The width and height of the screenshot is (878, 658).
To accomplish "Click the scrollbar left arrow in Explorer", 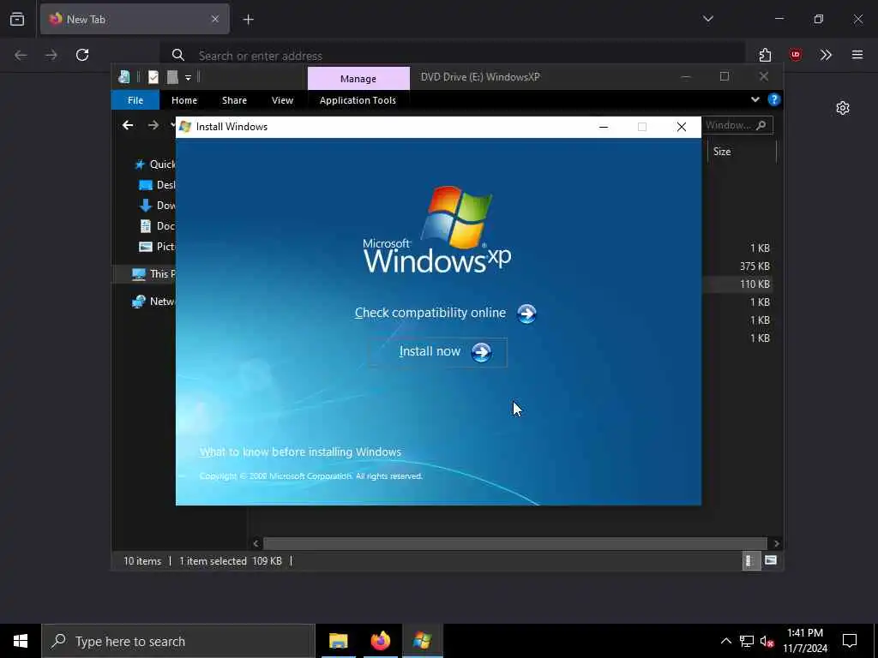I will pyautogui.click(x=256, y=543).
